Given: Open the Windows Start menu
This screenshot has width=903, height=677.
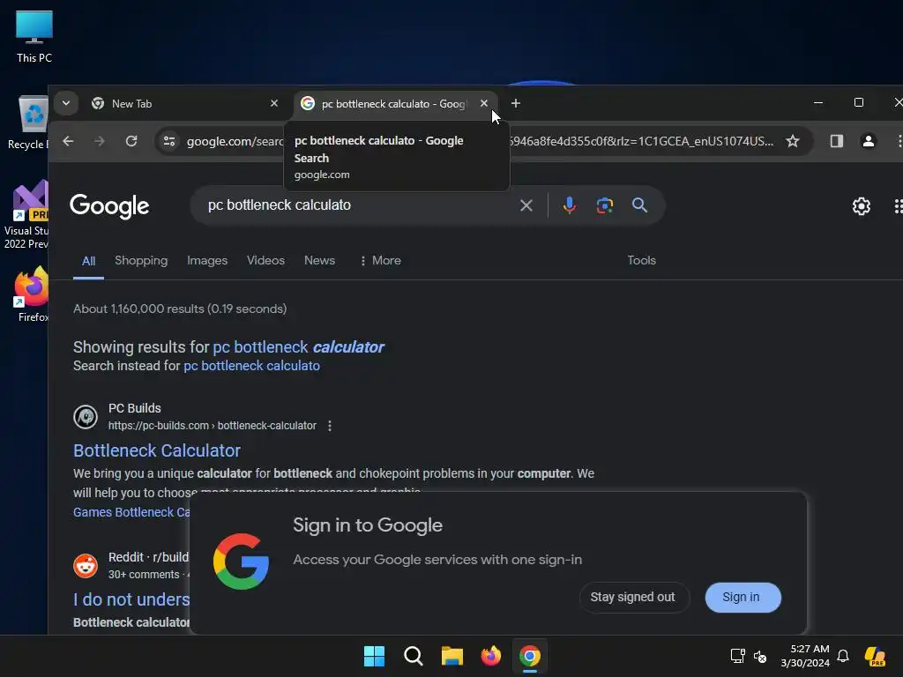Looking at the screenshot, I should pyautogui.click(x=374, y=656).
